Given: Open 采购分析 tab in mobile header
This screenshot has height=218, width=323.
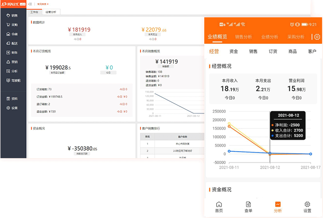Looking at the screenshot, I should [x=296, y=37].
